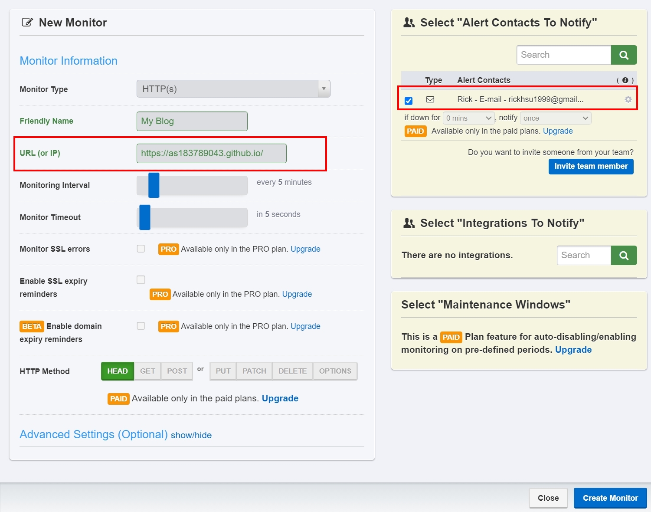This screenshot has height=512, width=651.
Task: Click the people icon beside Alert Contacts heading
Action: click(x=409, y=23)
